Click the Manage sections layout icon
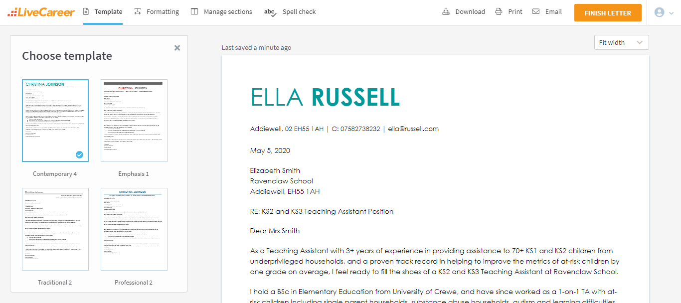Screen dimensions: 681x303 pos(194,11)
